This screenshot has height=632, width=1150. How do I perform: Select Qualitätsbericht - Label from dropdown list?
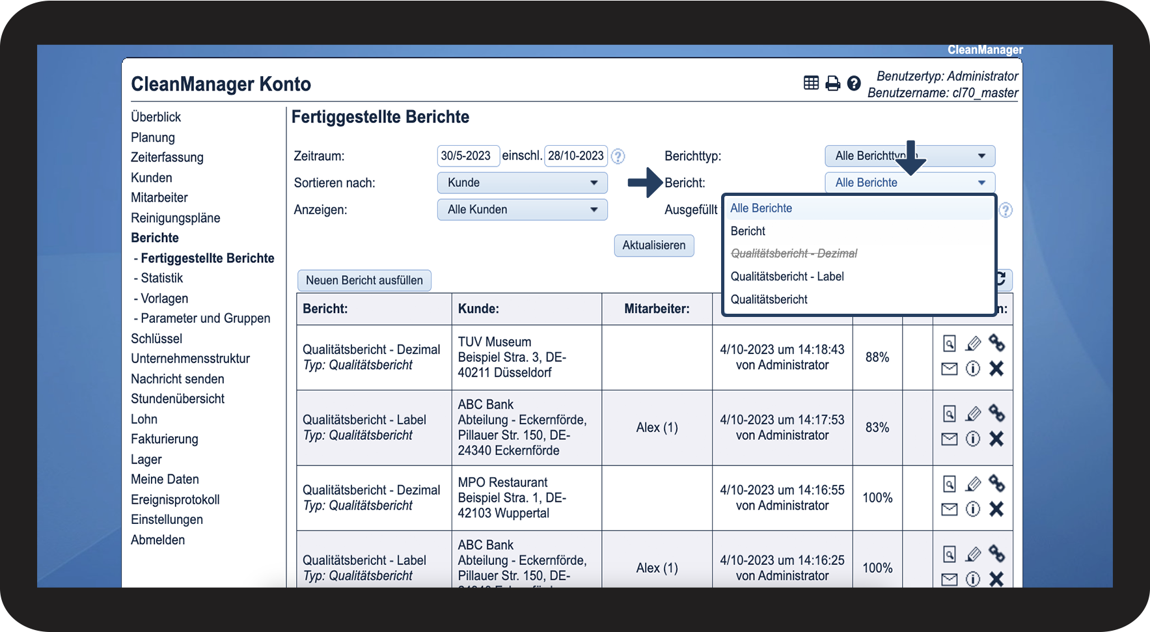click(x=787, y=277)
